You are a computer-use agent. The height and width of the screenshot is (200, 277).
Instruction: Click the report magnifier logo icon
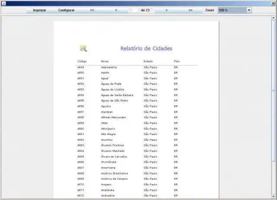(x=84, y=48)
